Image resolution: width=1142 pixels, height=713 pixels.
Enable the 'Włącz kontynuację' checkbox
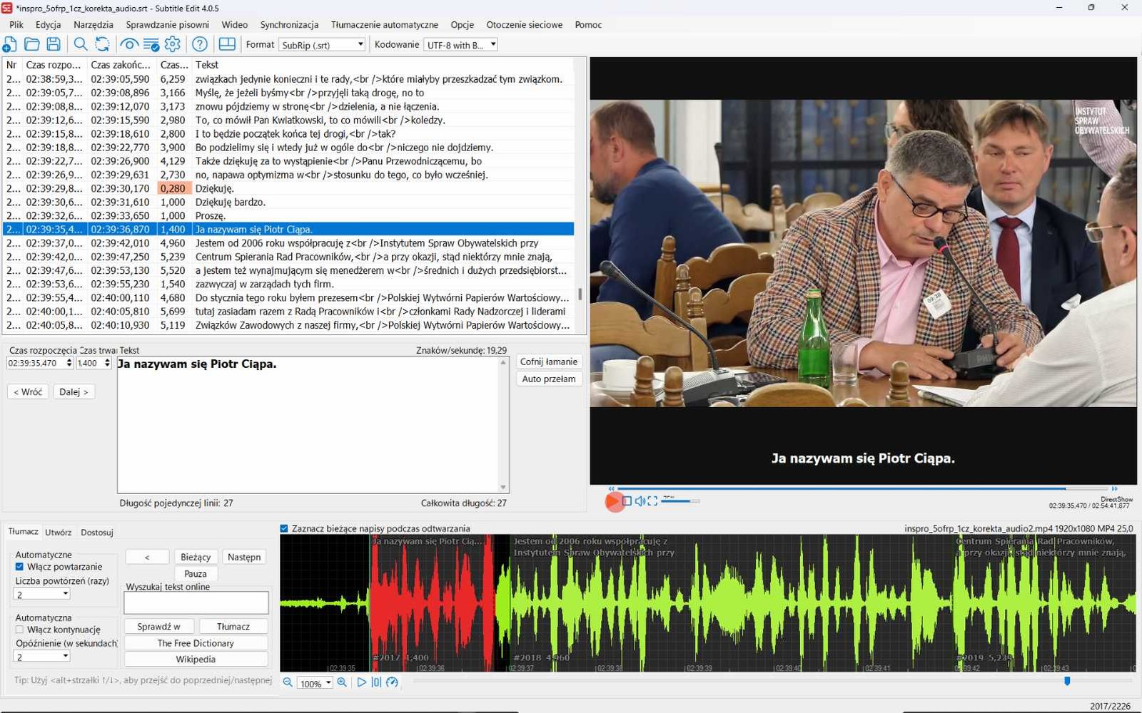(x=19, y=630)
